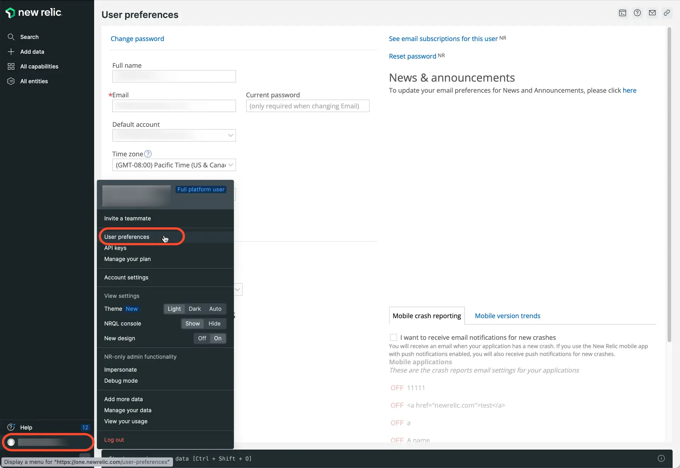Open API keys from user menu
The height and width of the screenshot is (468, 680).
115,248
